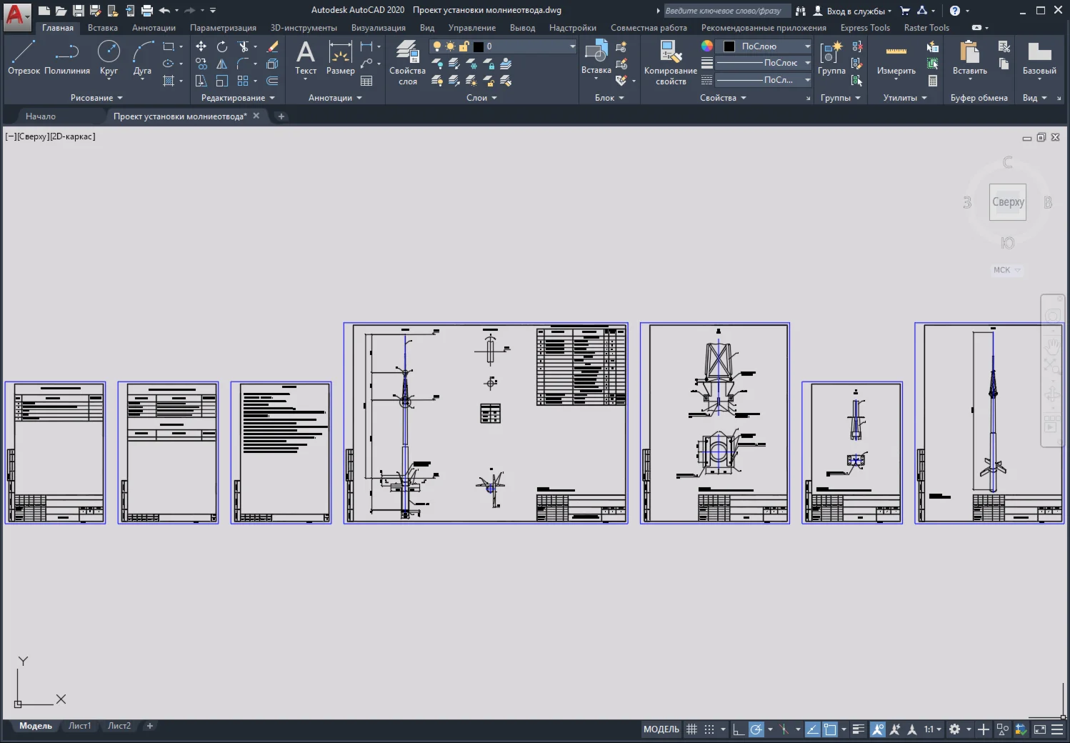Click the keyword search input field
Image resolution: width=1070 pixels, height=743 pixels.
click(726, 11)
